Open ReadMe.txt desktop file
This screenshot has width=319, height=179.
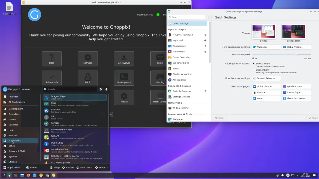point(9,9)
